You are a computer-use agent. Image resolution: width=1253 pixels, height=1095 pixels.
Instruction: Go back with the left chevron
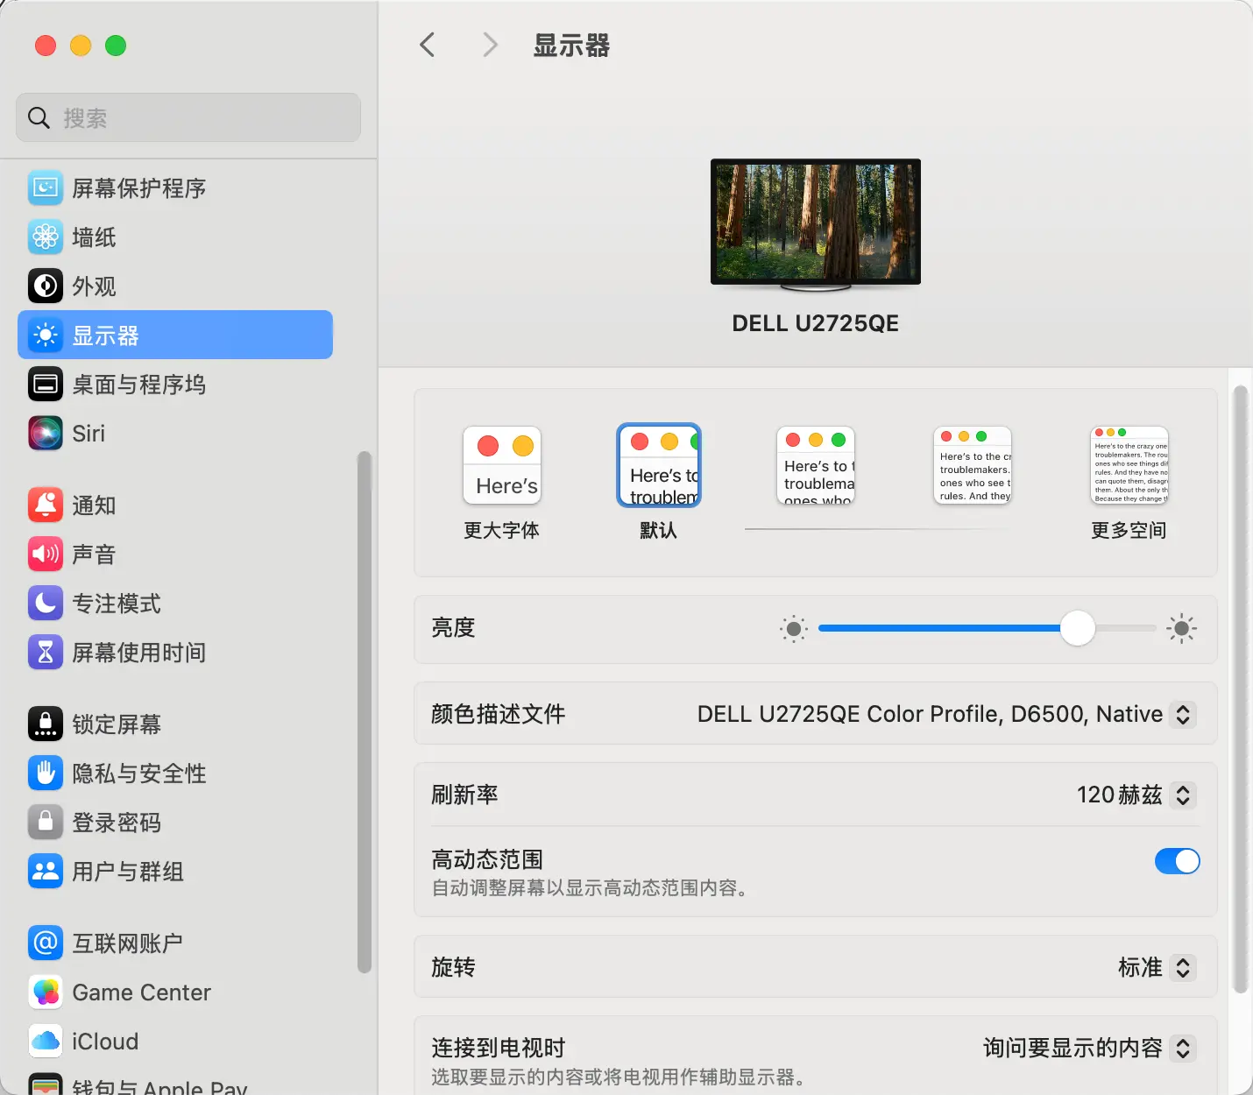coord(428,45)
